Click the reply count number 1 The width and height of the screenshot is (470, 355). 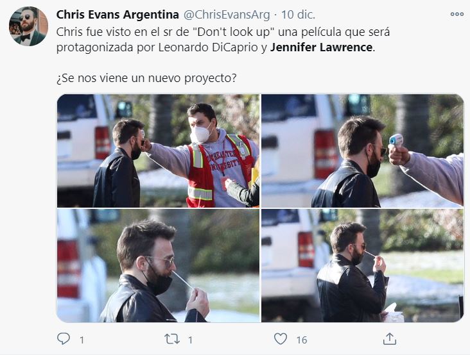82,340
